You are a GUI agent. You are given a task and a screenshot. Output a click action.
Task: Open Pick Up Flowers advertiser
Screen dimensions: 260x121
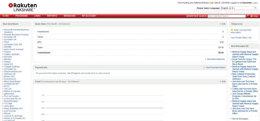(11, 96)
